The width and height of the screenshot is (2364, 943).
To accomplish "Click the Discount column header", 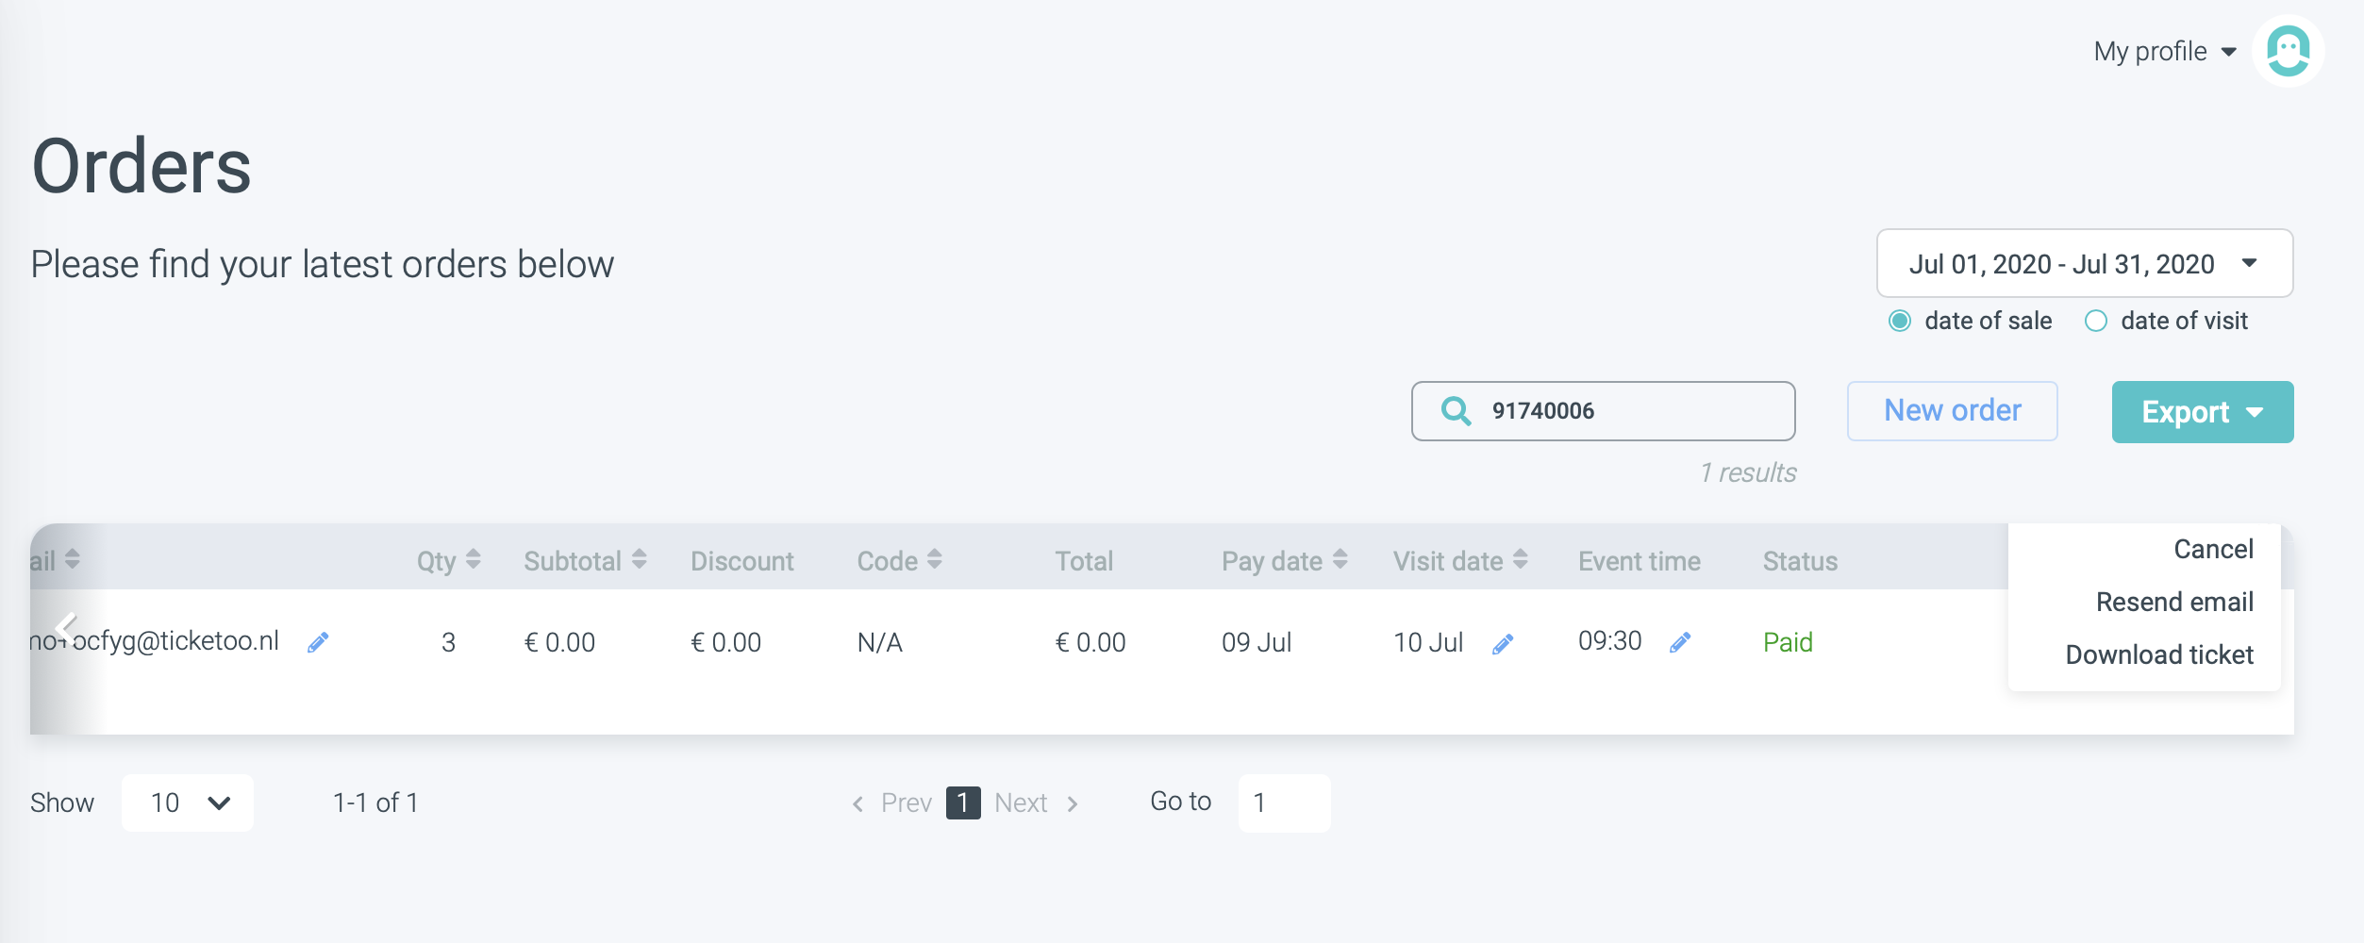I will [x=742, y=561].
